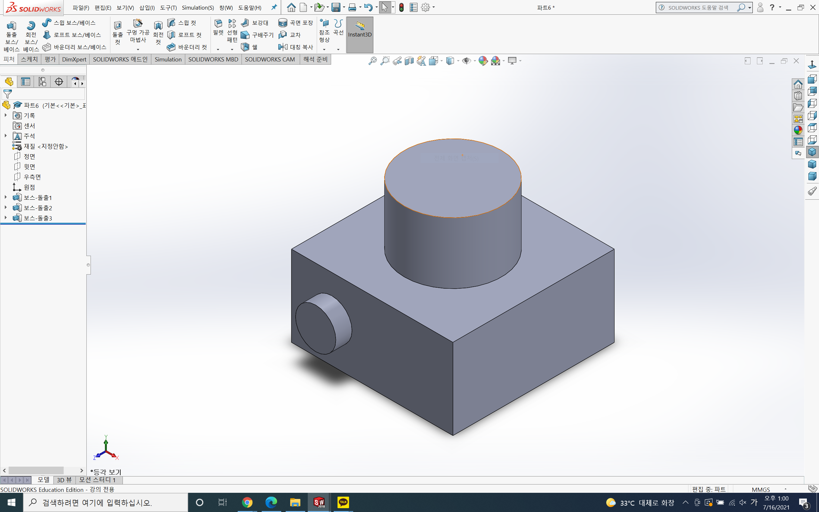The width and height of the screenshot is (819, 512).
Task: Click the Edit Appearance color sphere icon
Action: [483, 61]
